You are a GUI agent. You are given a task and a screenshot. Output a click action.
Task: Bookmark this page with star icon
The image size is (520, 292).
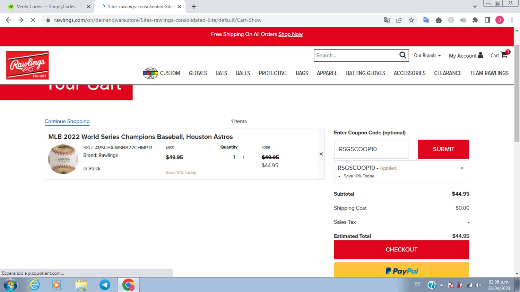(411, 20)
